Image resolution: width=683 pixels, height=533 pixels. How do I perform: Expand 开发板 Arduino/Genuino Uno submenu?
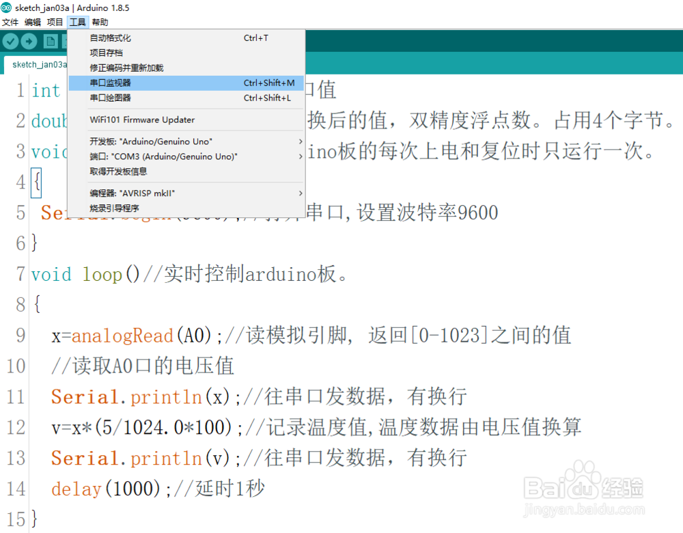tap(186, 141)
